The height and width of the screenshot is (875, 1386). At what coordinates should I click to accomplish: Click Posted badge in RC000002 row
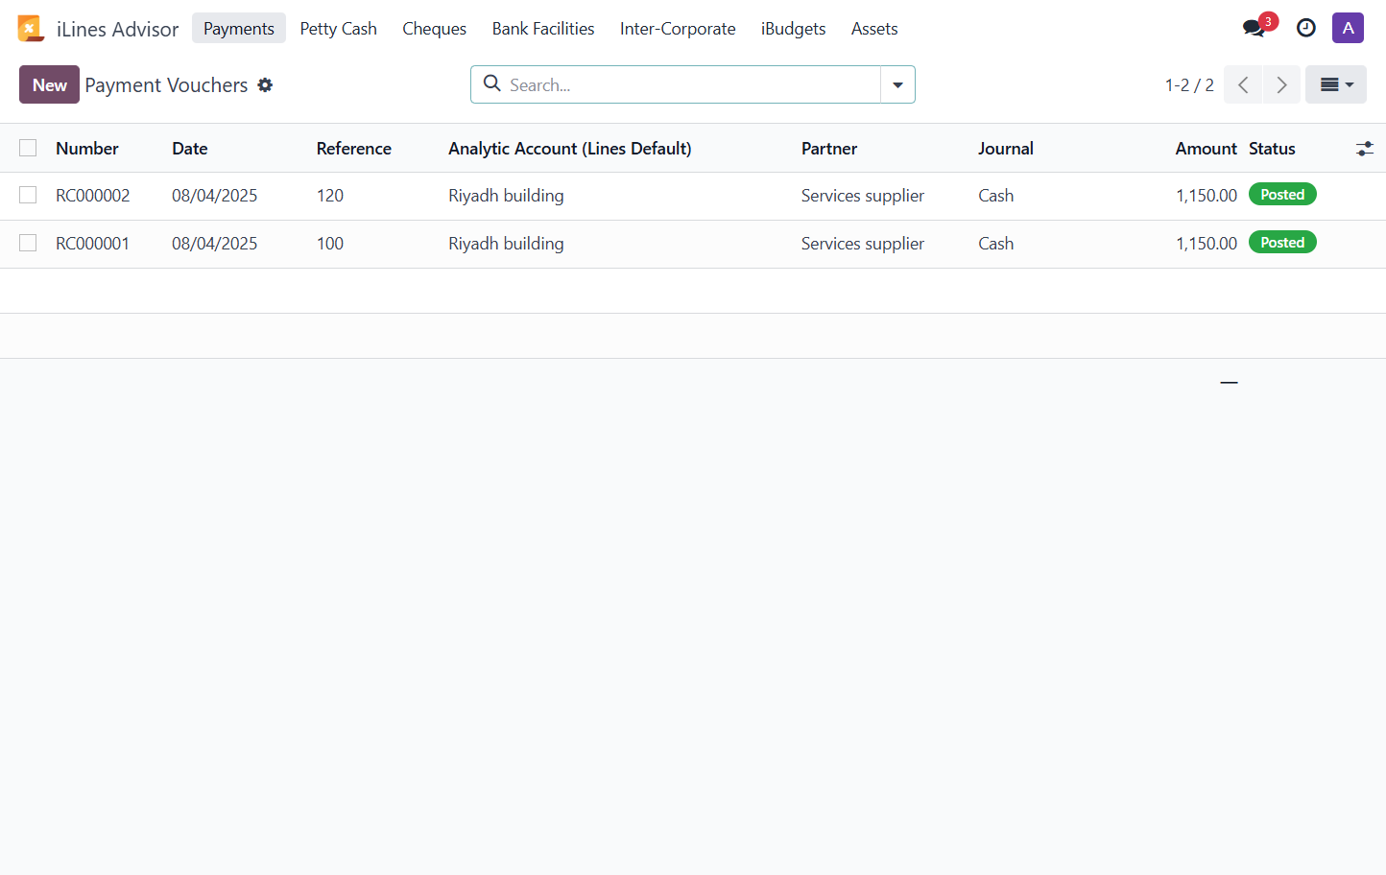[1282, 194]
